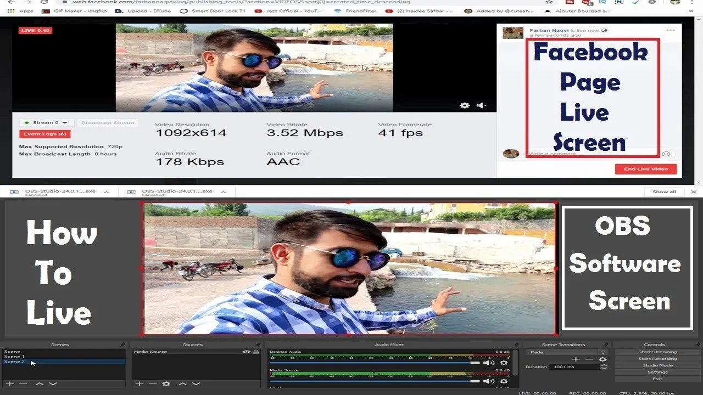Open transition properties gear icon
This screenshot has width=703, height=395.
(x=602, y=359)
